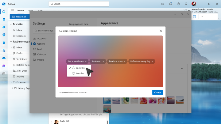Open the Calendar icon in left rail
221x124 pixels.
[x=4, y=19]
